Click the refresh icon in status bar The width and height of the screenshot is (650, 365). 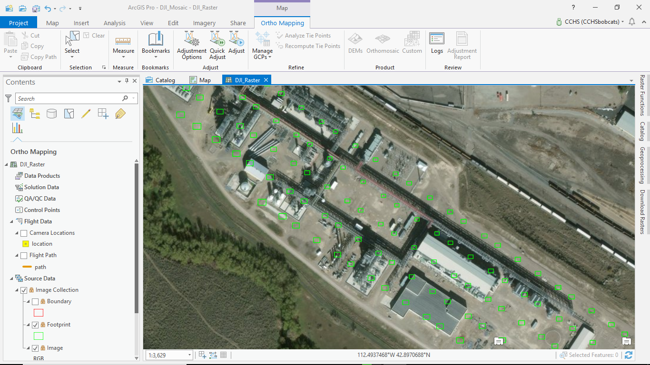629,355
